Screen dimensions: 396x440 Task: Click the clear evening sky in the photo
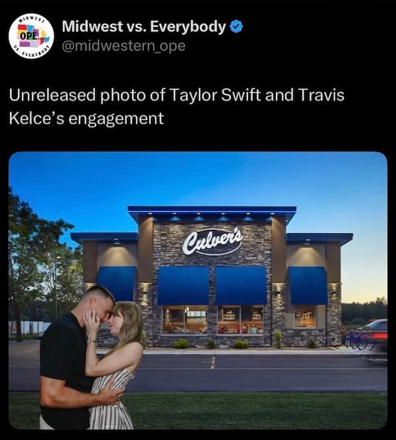pyautogui.click(x=196, y=180)
